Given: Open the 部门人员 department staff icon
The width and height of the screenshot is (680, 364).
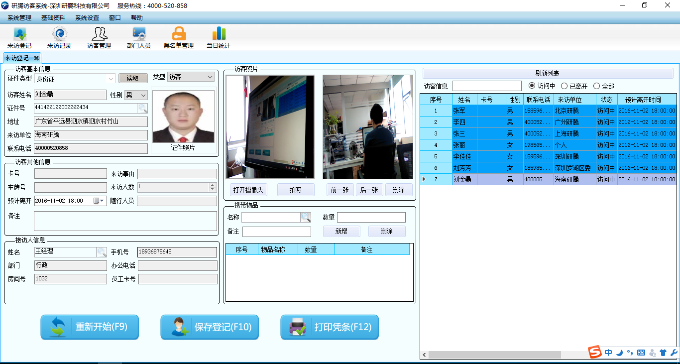Looking at the screenshot, I should tap(138, 38).
